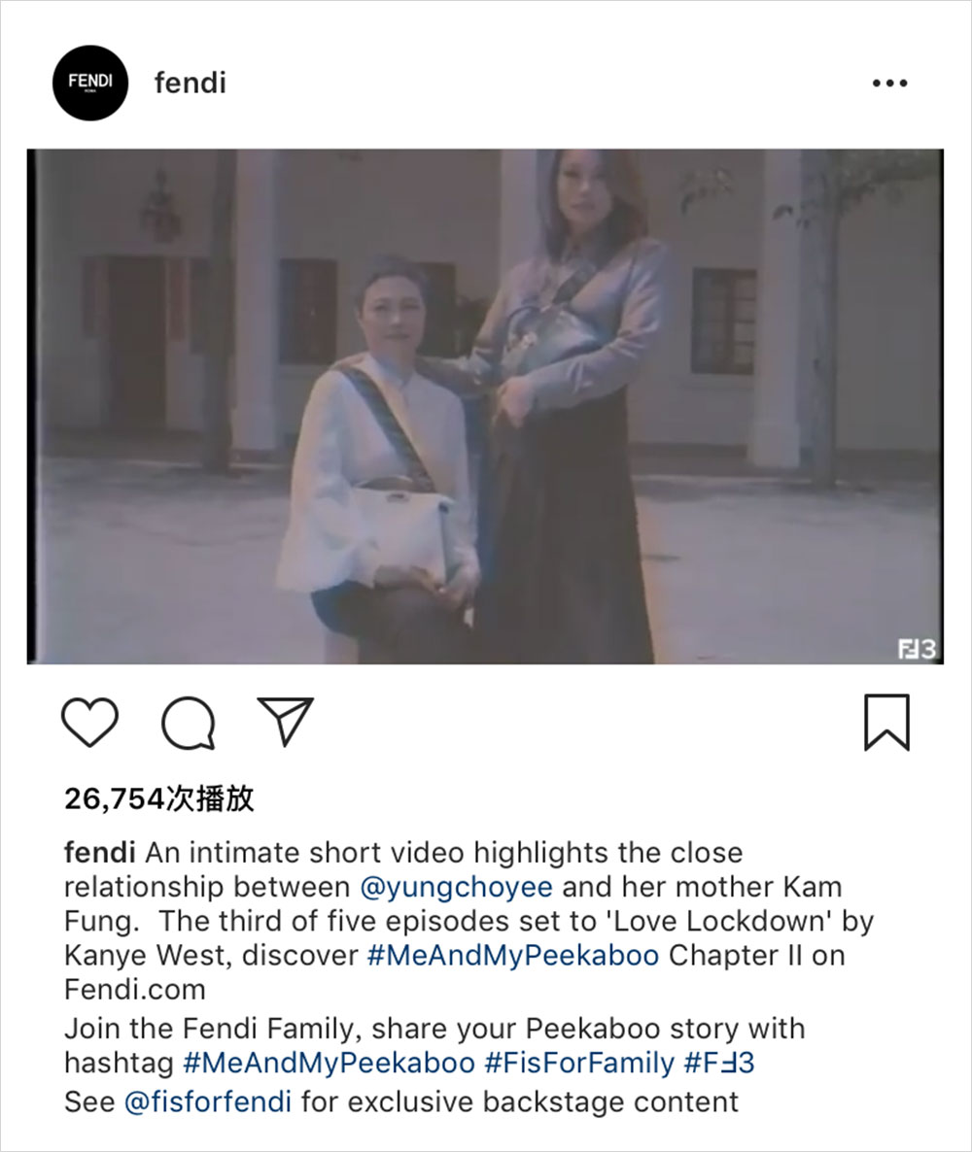This screenshot has width=972, height=1152.
Task: Click the Fendi.com text in caption
Action: [x=135, y=990]
